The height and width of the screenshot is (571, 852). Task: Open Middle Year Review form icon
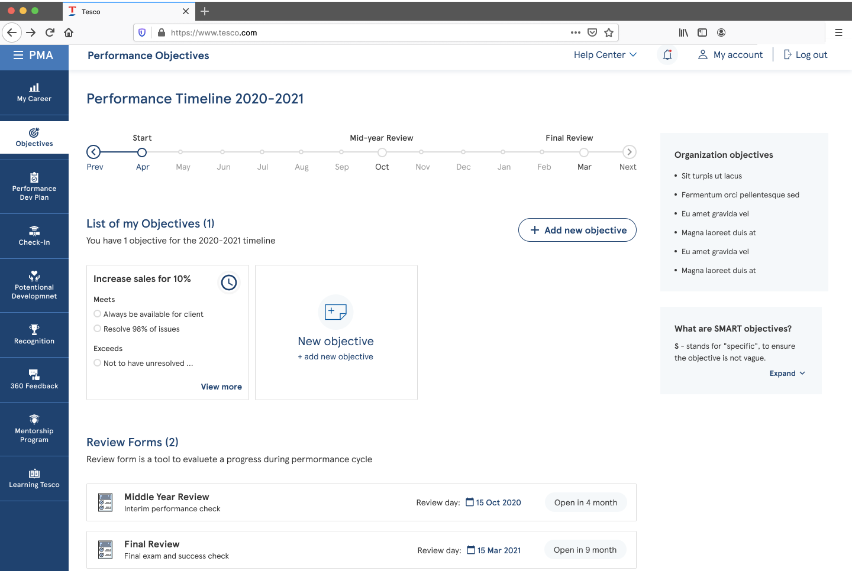[x=105, y=502]
